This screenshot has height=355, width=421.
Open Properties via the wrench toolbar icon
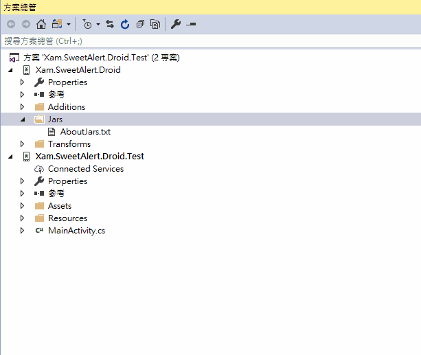(x=176, y=24)
